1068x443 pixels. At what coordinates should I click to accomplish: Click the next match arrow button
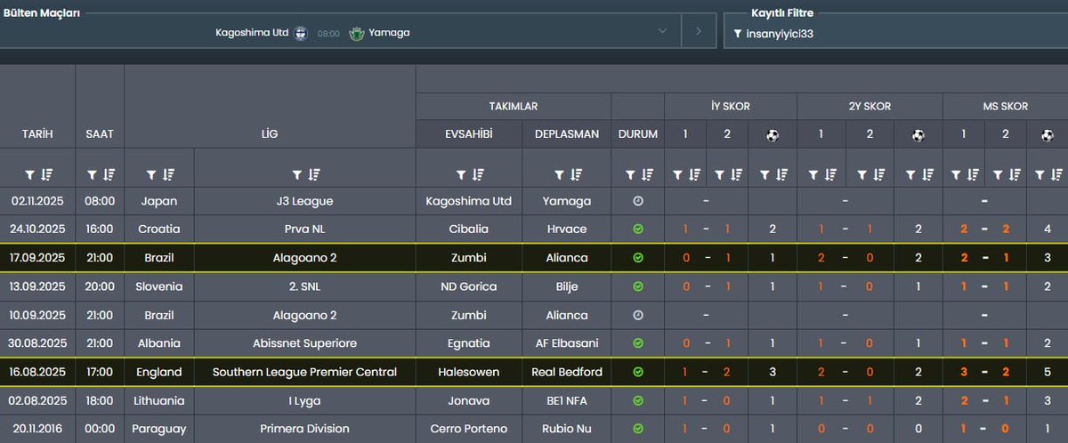tap(699, 31)
